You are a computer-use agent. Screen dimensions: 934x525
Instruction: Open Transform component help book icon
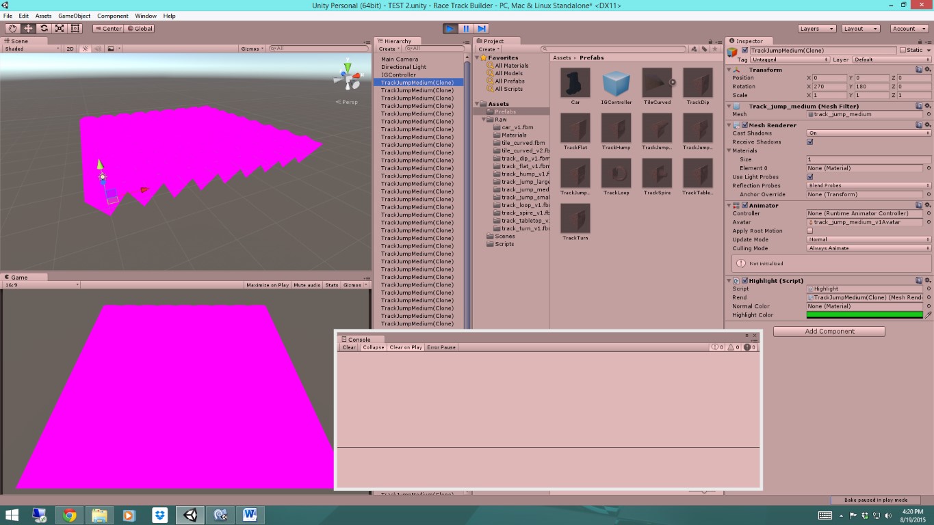pos(919,70)
